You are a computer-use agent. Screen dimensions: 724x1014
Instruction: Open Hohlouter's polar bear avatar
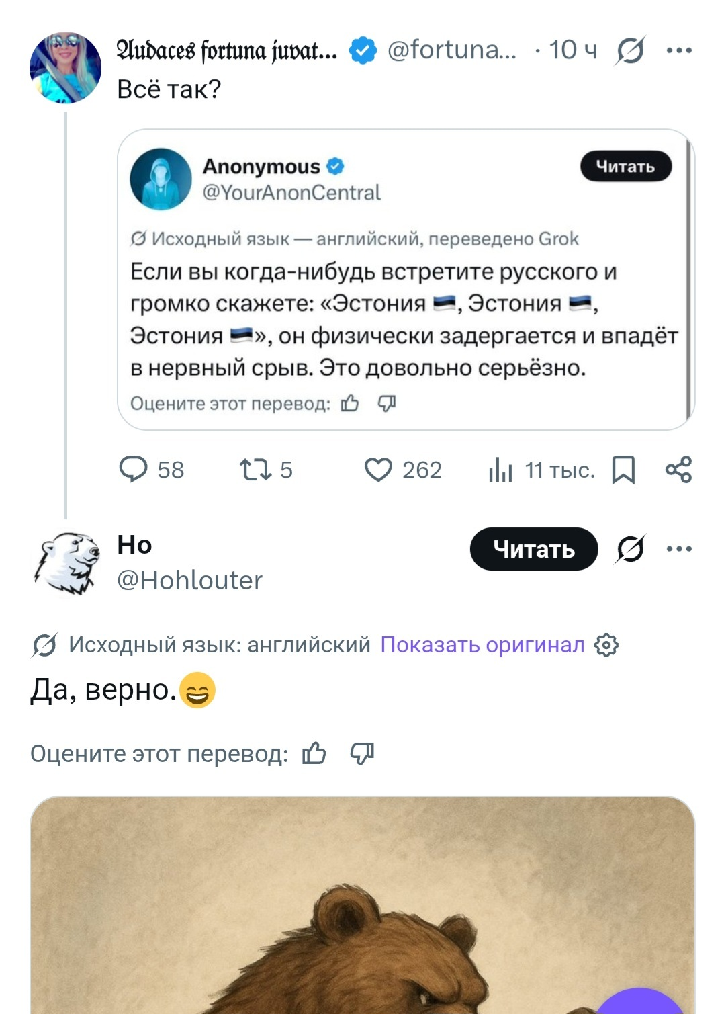click(66, 563)
